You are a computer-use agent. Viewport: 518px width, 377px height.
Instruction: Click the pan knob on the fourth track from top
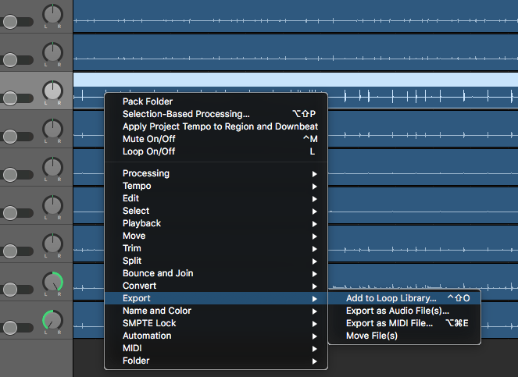[52, 128]
